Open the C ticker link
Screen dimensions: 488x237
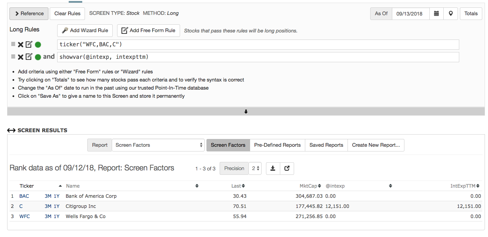21,206
